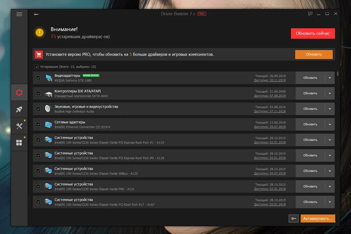This screenshot has height=234, width=351.
Task: Toggle the select-all outdated drivers checkbox
Action: click(37, 67)
